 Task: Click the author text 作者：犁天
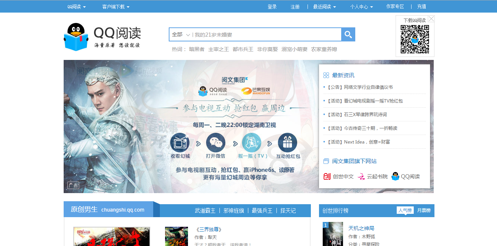click(x=206, y=237)
